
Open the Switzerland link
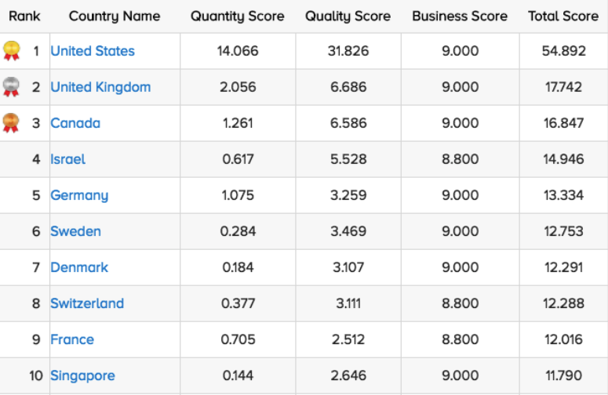point(87,303)
